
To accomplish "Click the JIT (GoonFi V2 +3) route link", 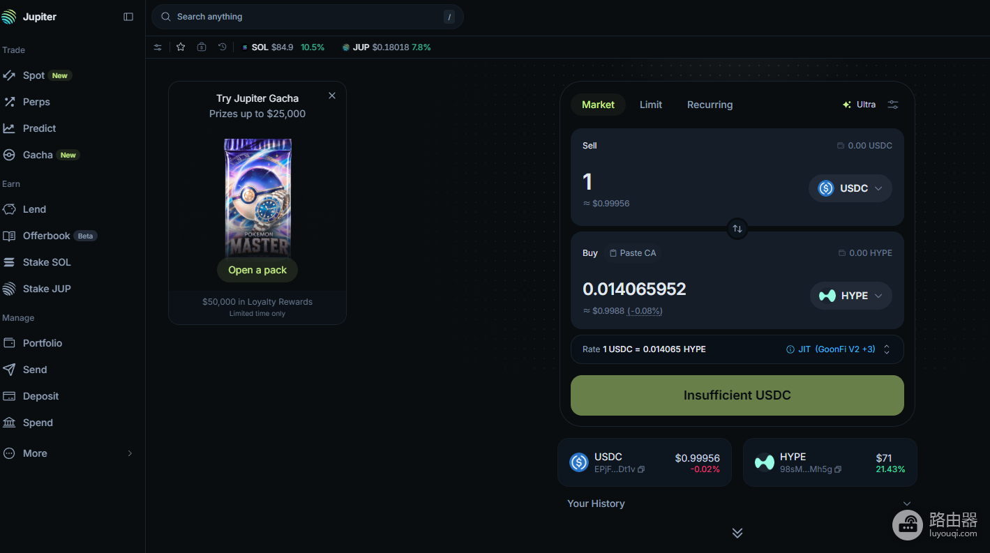I will pyautogui.click(x=837, y=349).
